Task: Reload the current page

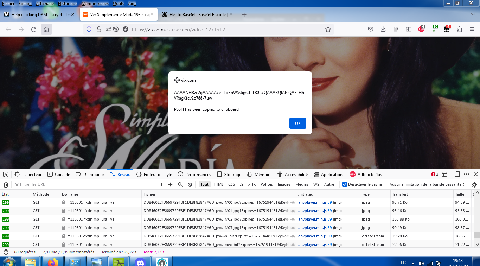Action: click(34, 30)
